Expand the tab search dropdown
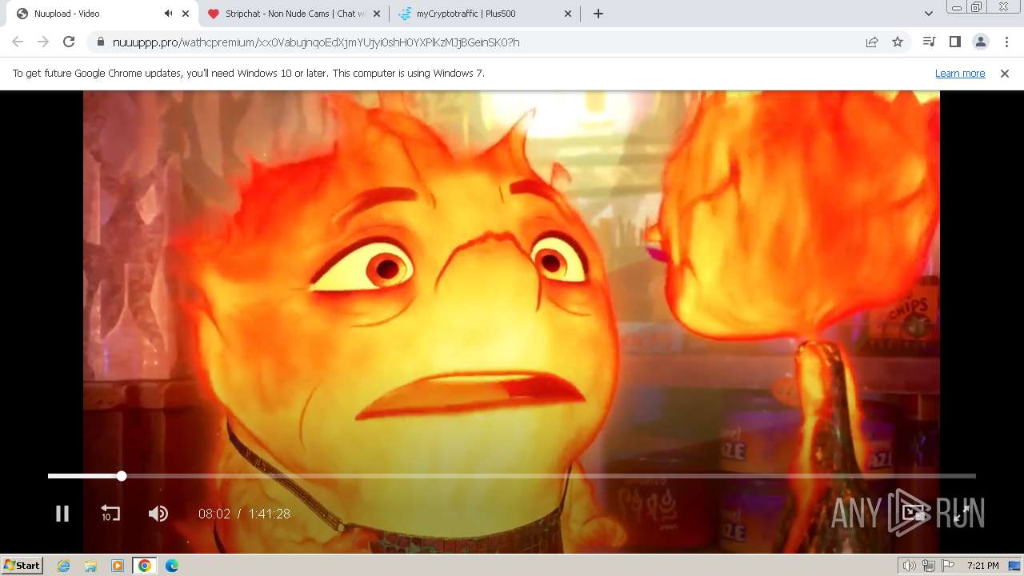The image size is (1024, 576). click(x=928, y=14)
